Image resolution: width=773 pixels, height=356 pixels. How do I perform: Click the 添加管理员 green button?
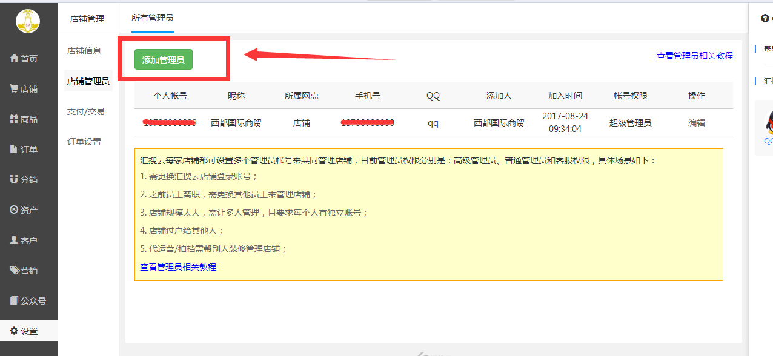(x=163, y=60)
